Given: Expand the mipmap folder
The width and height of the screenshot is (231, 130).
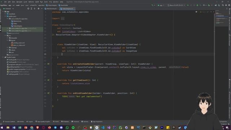Looking at the screenshot, I should [x=7, y=48].
